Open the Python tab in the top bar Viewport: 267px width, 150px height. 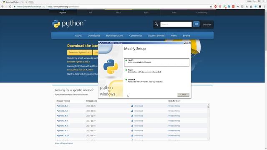tap(63, 12)
